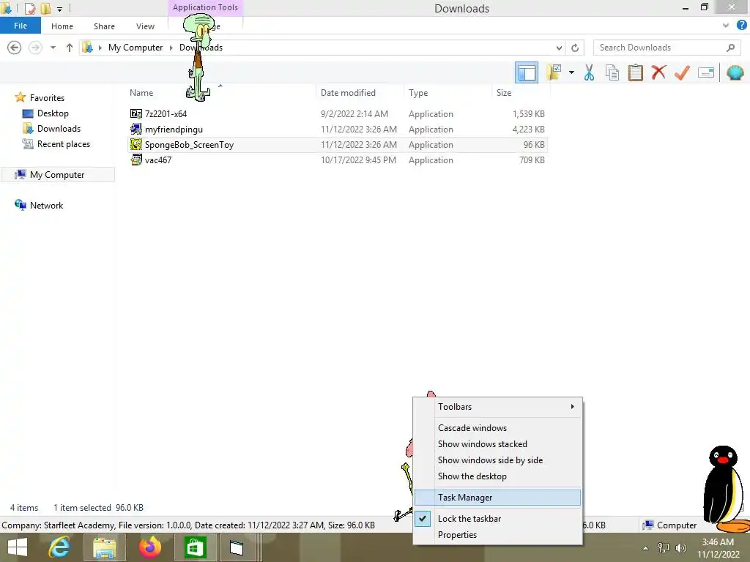Show hidden tray icons arrow
The height and width of the screenshot is (562, 750).
coord(645,548)
